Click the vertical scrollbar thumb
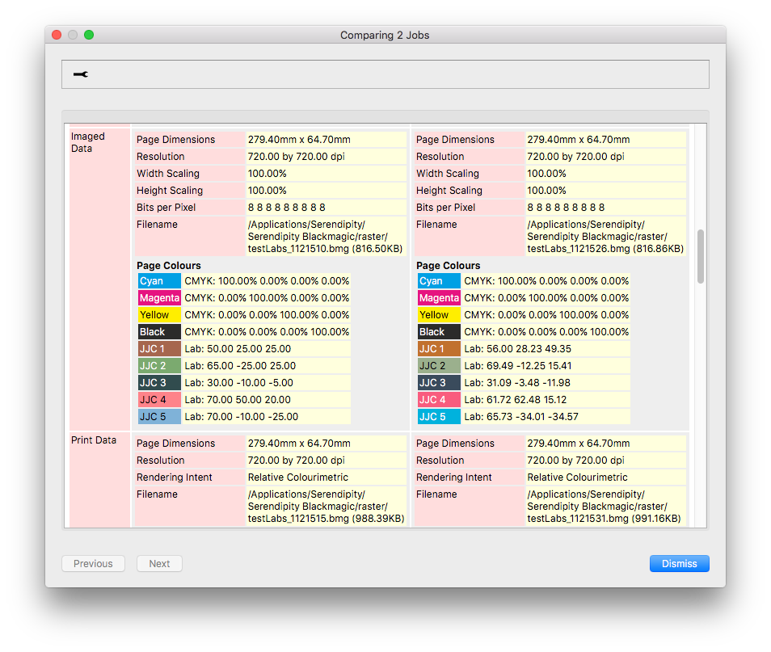771x652 pixels. pyautogui.click(x=701, y=256)
